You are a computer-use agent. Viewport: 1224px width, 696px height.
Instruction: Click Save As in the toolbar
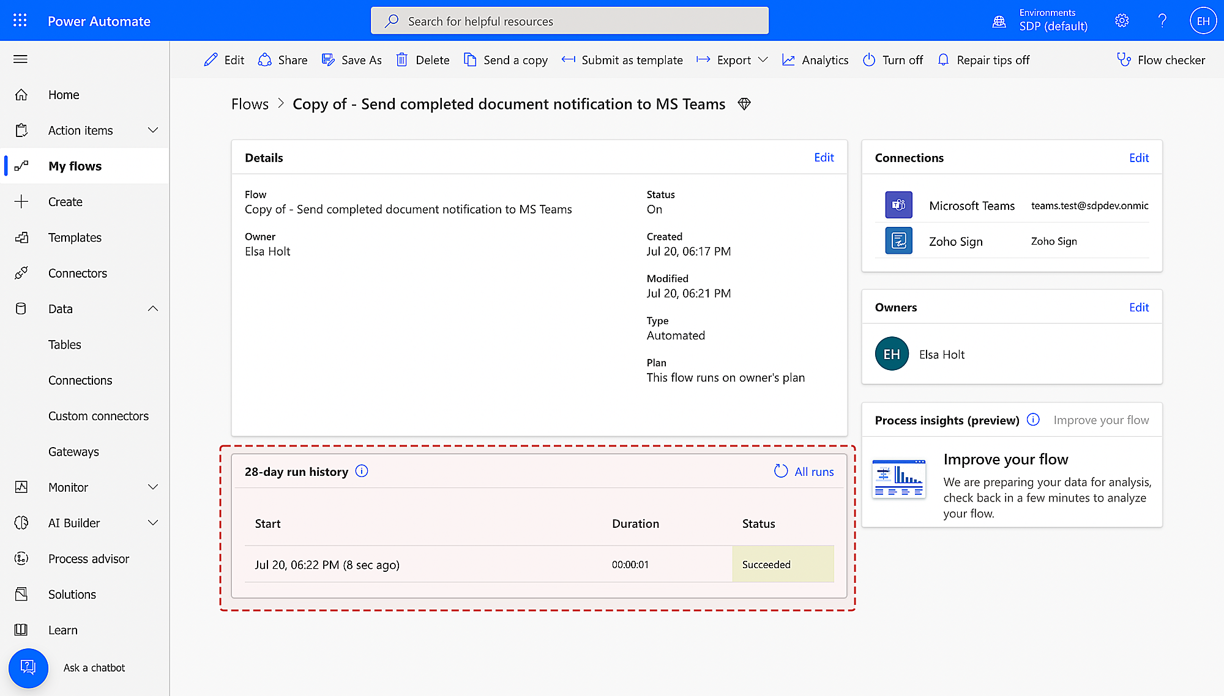(352, 60)
